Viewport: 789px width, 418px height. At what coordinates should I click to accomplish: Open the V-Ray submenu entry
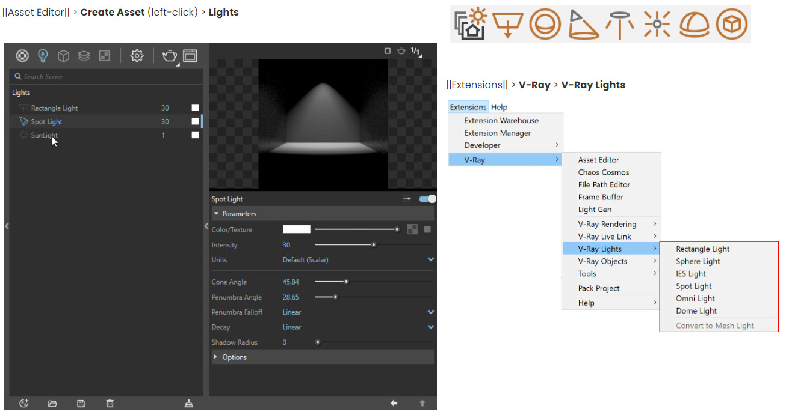pos(505,160)
